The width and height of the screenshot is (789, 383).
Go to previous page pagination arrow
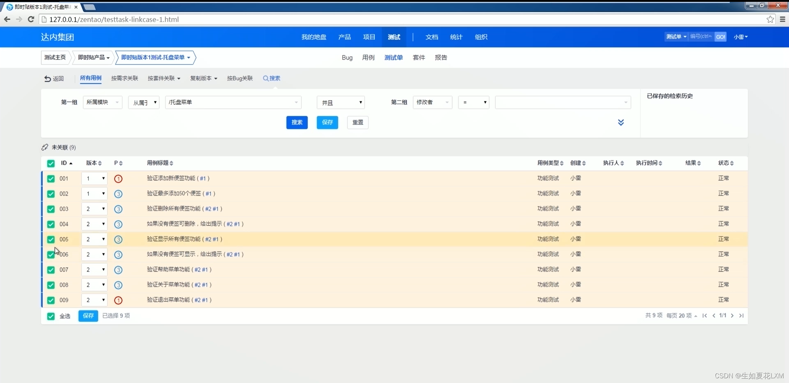[714, 315]
